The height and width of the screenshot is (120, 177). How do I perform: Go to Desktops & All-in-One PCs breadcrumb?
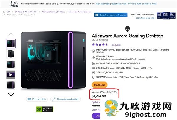point(26,12)
